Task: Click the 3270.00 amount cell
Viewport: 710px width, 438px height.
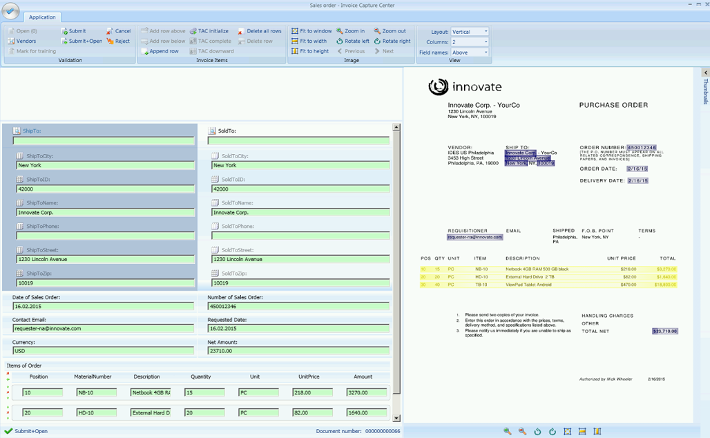Action: click(x=367, y=392)
